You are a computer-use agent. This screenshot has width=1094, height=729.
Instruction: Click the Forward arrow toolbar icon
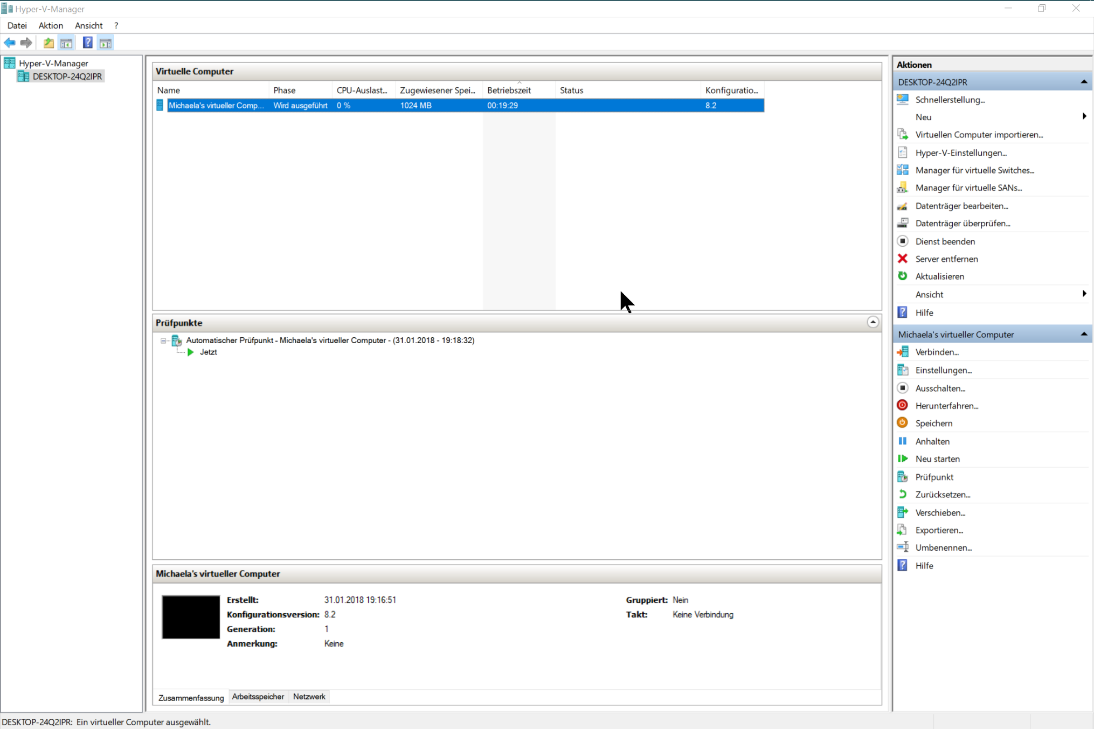point(26,43)
